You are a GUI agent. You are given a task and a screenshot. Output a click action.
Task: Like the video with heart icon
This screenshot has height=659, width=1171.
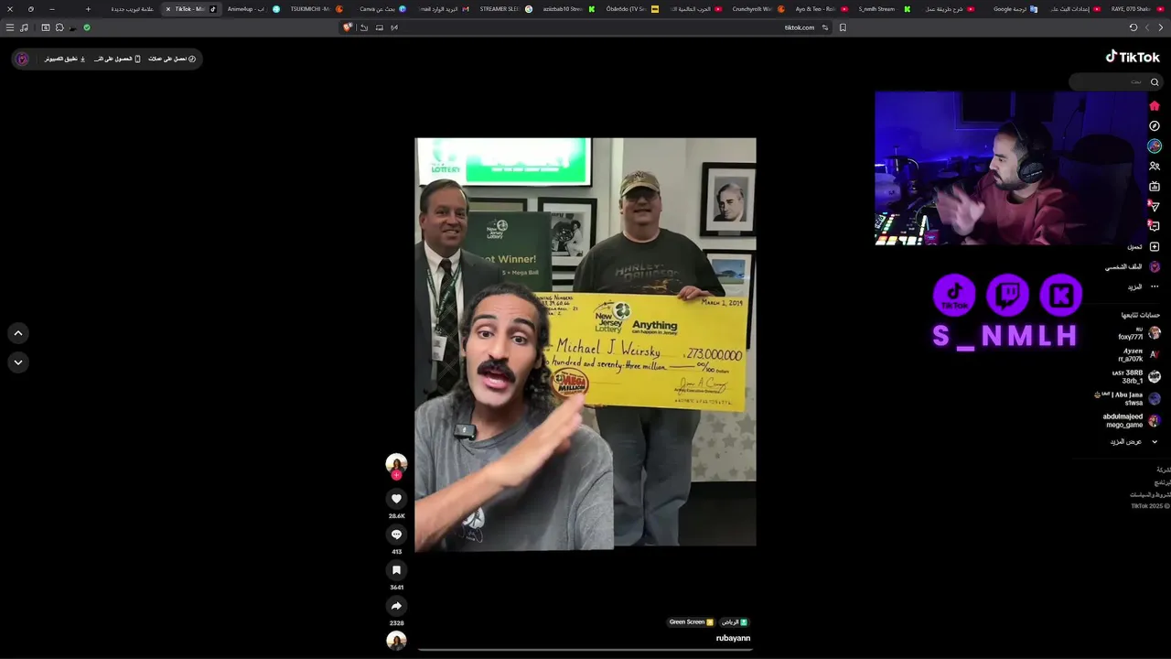coord(396,499)
